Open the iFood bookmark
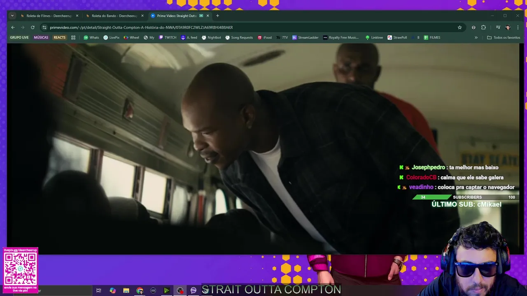Image resolution: width=527 pixels, height=296 pixels. pyautogui.click(x=264, y=37)
